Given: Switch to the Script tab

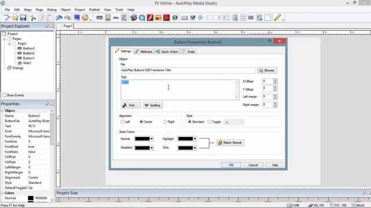Looking at the screenshot, I should tap(188, 51).
